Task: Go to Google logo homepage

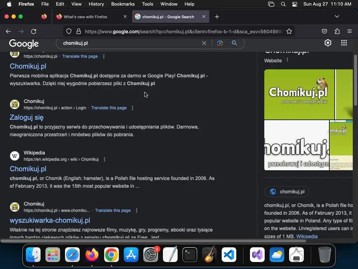Action: tap(24, 43)
